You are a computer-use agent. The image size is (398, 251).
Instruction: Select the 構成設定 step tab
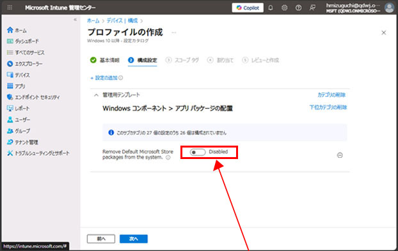point(143,60)
